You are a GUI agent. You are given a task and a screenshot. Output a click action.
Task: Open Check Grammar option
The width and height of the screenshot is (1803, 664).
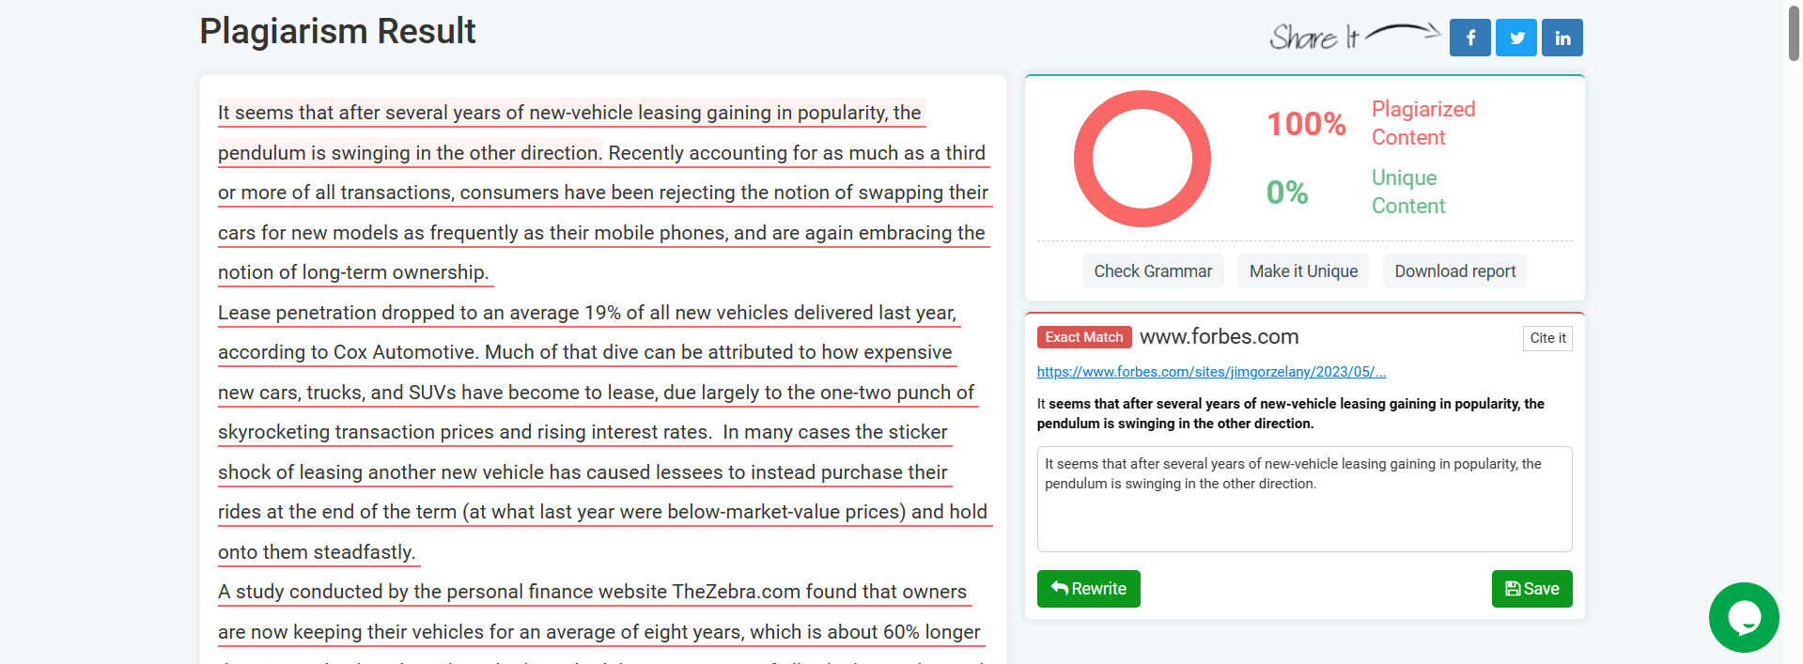pos(1153,271)
